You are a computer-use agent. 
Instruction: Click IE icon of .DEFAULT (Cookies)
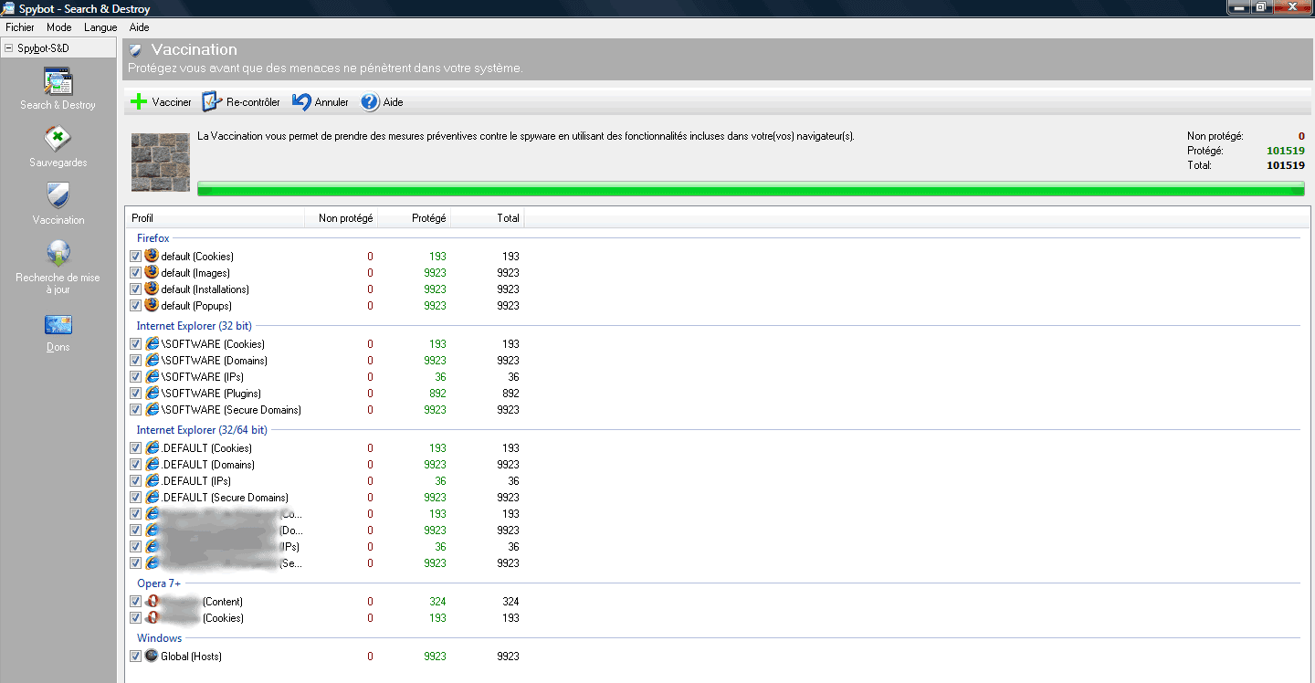point(152,447)
